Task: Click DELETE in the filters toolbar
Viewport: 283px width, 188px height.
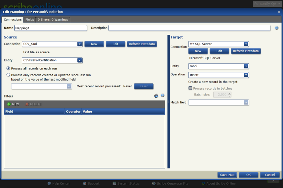Action: click(x=33, y=104)
